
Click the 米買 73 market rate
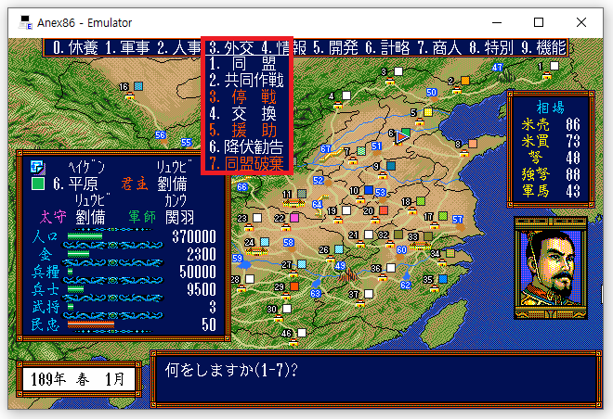551,141
